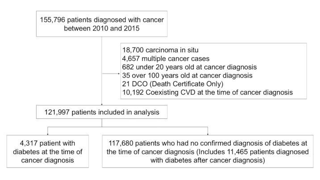Click the '117,680 patients' no diabetes box
Viewport: 320px width, 180px height.
(208, 151)
